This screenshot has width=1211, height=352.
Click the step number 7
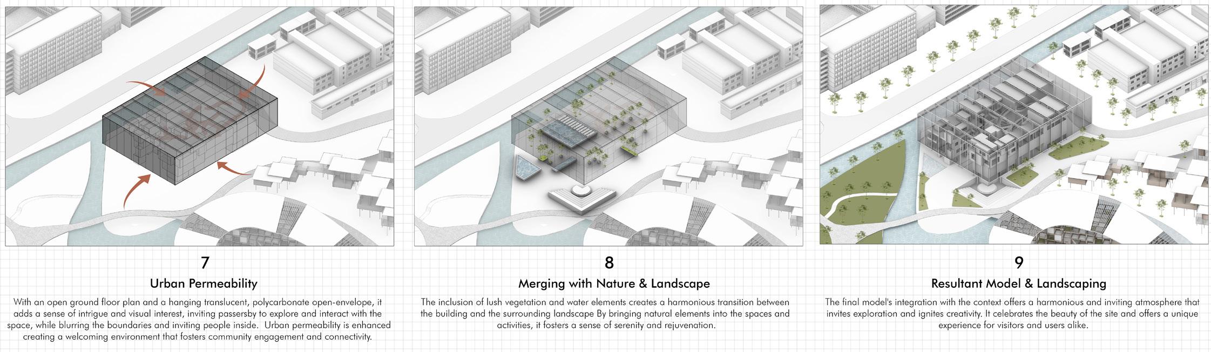click(205, 263)
